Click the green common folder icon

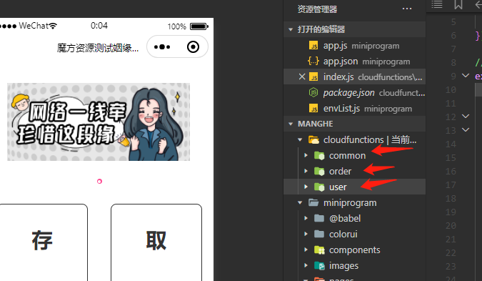319,155
